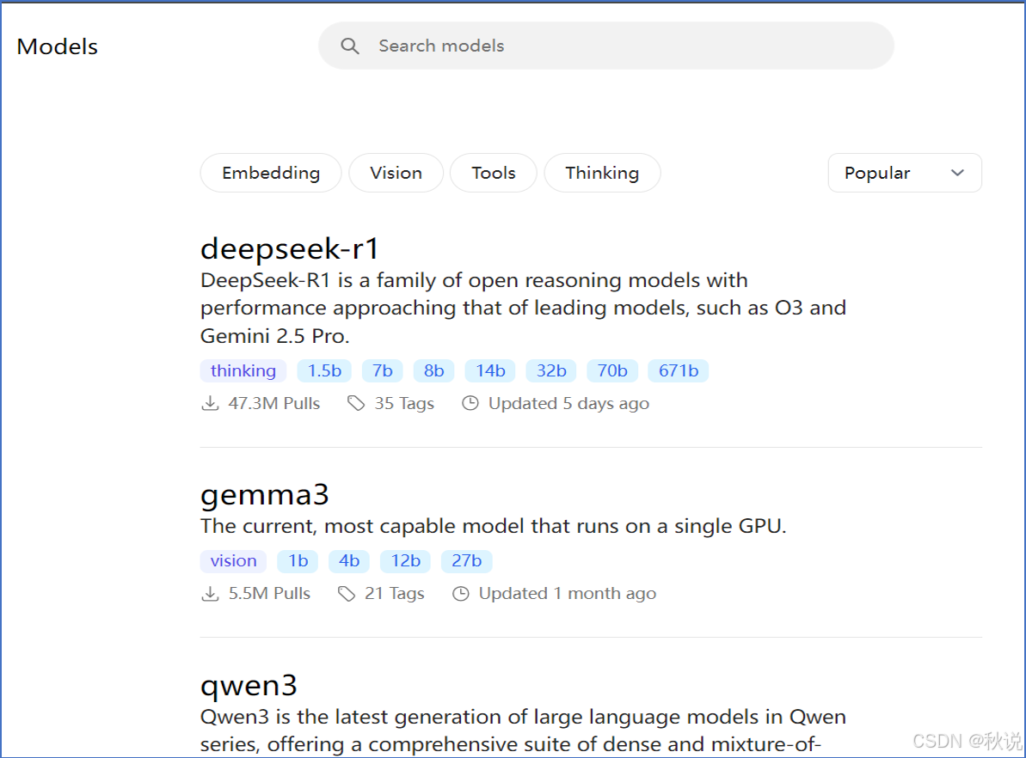Select the vision tag under gemma3
This screenshot has width=1026, height=758.
(x=234, y=561)
